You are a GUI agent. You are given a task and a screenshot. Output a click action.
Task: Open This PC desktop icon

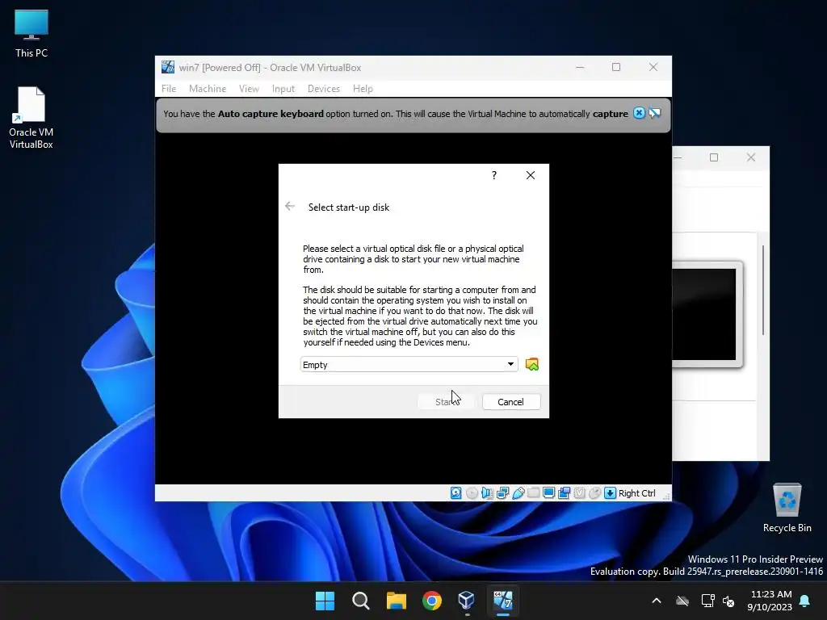[x=31, y=34]
